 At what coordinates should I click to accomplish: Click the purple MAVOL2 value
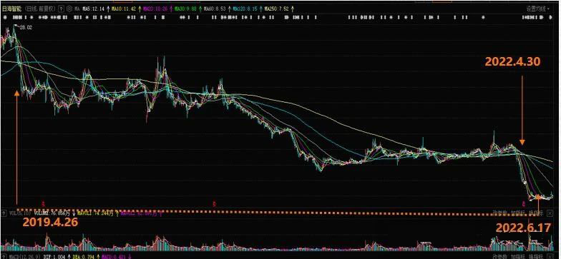point(139,213)
